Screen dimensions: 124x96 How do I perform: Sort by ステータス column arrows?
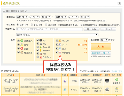click(x=121, y=75)
